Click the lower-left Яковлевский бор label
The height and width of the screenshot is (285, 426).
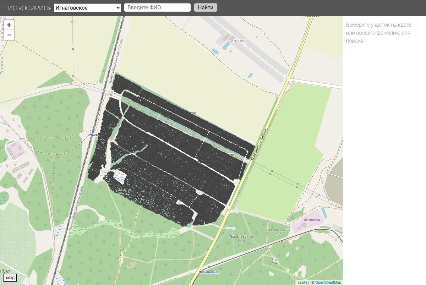click(x=241, y=239)
